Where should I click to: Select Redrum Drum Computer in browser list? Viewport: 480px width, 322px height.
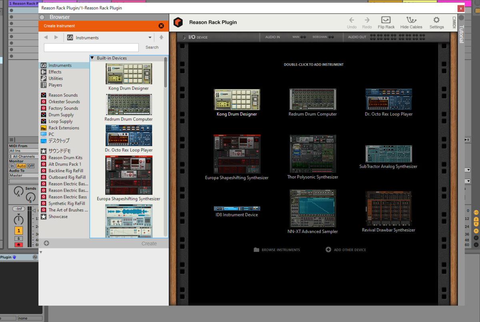pos(128,108)
